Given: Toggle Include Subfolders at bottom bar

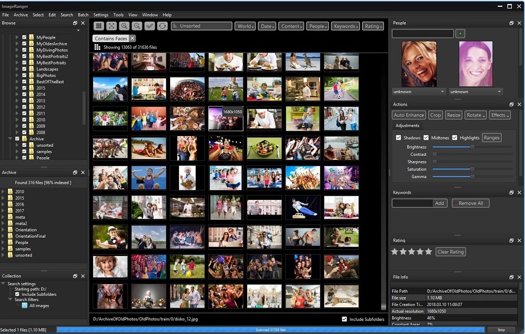Looking at the screenshot, I should click(344, 319).
